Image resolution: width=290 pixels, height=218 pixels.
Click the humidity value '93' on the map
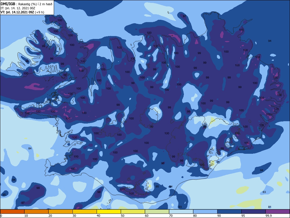point(180,207)
